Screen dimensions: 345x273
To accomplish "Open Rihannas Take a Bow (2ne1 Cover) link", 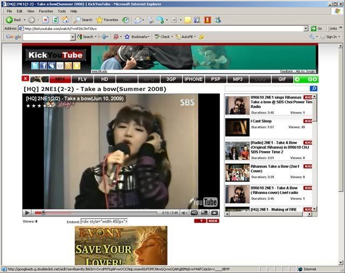I will (x=275, y=169).
